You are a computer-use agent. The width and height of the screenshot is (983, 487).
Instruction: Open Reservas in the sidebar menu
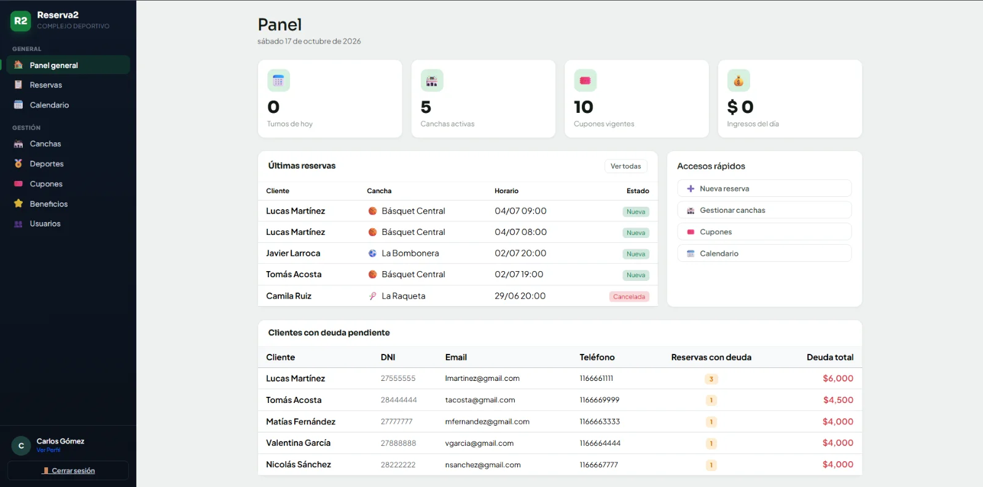pos(68,85)
